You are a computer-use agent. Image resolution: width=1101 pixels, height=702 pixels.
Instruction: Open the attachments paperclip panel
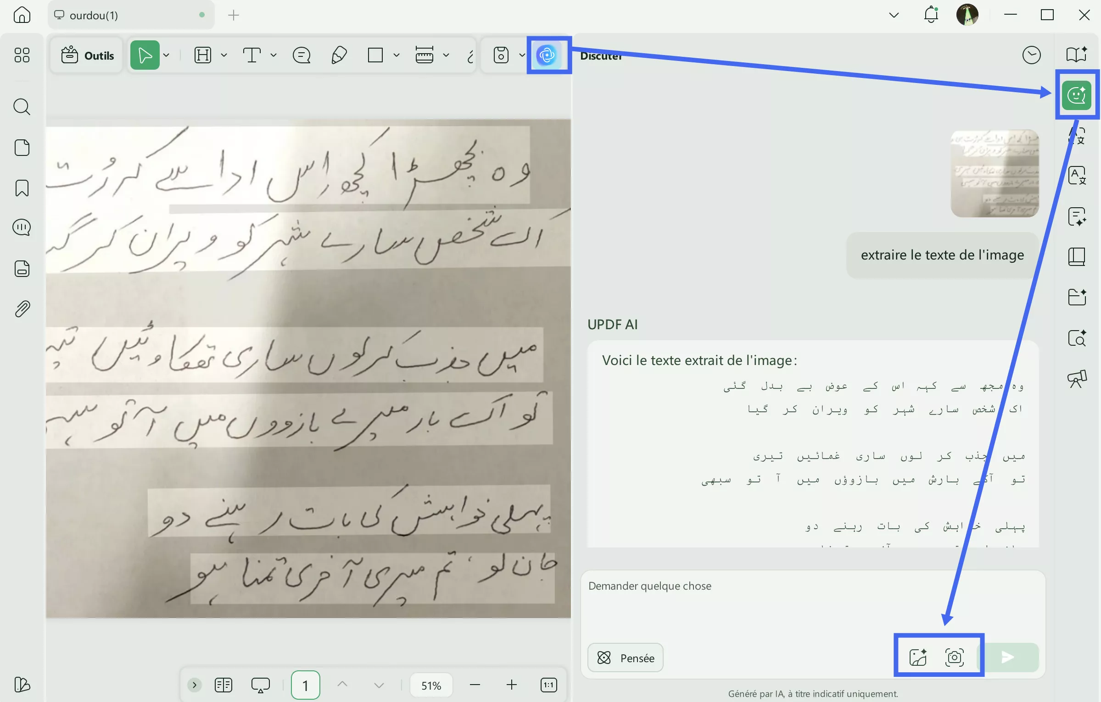click(22, 309)
